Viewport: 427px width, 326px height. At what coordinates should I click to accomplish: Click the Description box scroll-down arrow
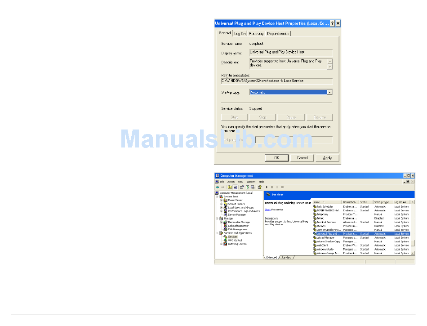coord(330,67)
